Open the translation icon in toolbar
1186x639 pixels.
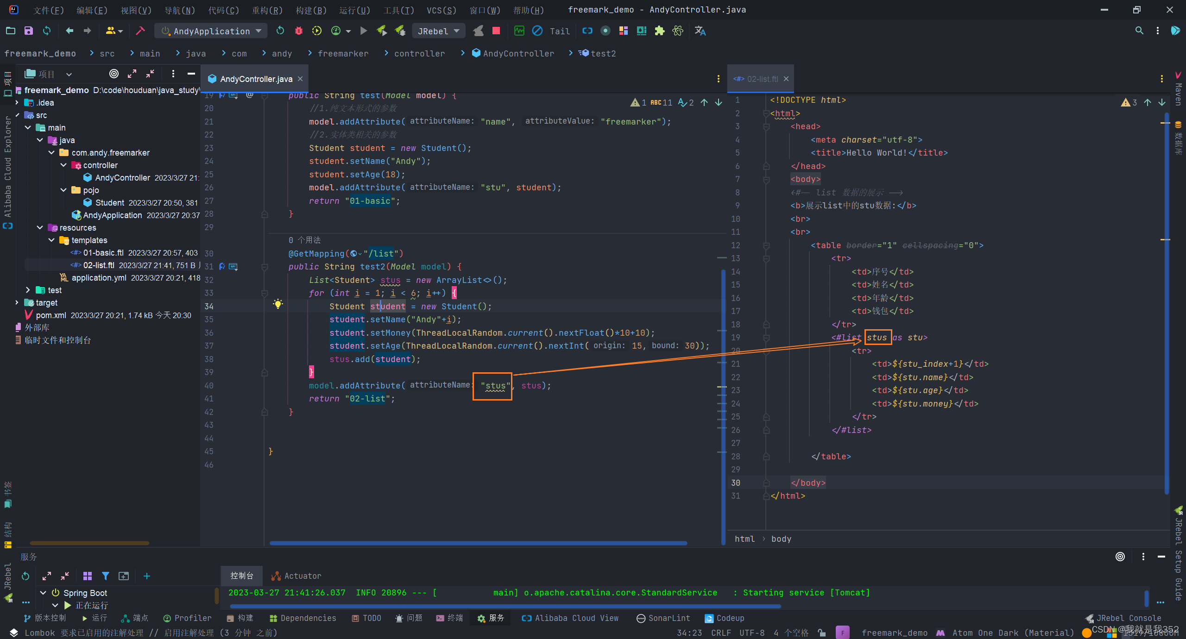click(x=700, y=31)
